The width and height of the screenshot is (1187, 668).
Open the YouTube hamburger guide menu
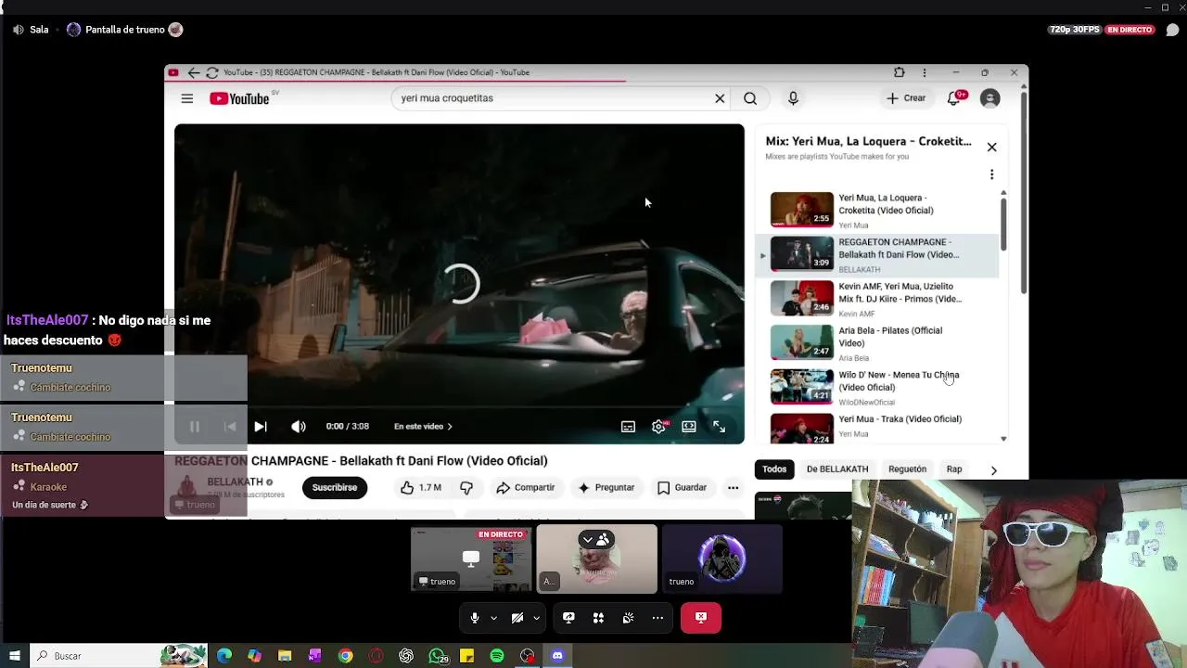click(x=187, y=98)
